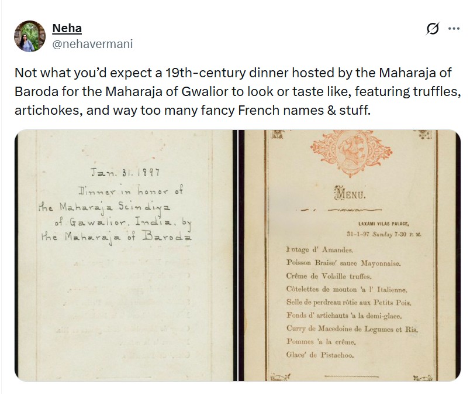Click the "Curry de Macedoine de Legumes" line
The image size is (470, 394).
pos(352,330)
